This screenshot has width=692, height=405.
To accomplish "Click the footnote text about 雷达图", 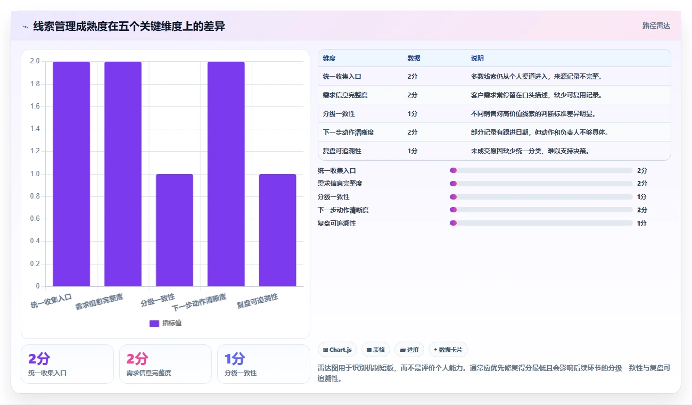I will (493, 373).
